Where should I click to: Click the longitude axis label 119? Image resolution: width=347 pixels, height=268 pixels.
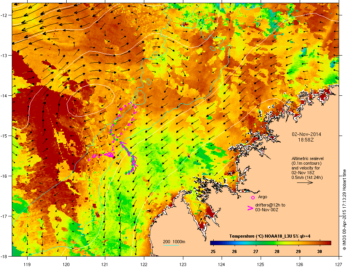[27, 264]
